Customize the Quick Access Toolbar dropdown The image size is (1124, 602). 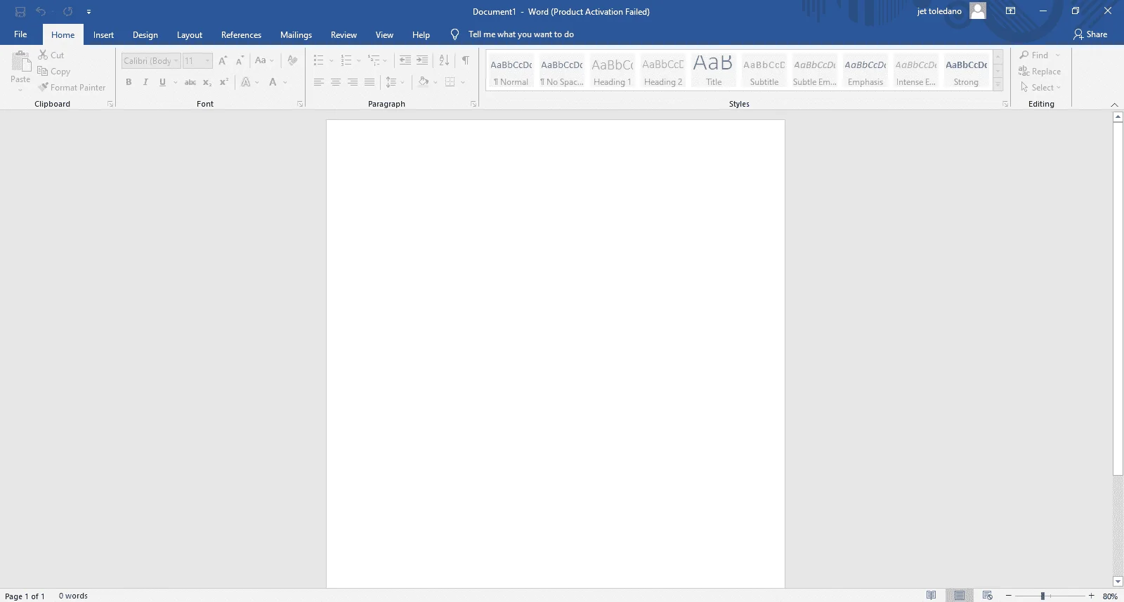(89, 12)
